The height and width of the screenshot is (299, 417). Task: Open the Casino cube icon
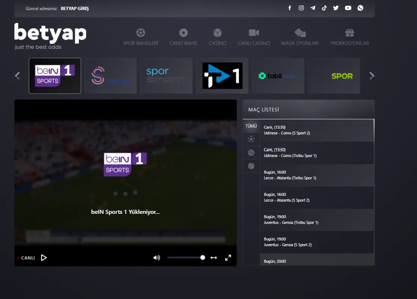point(217,33)
